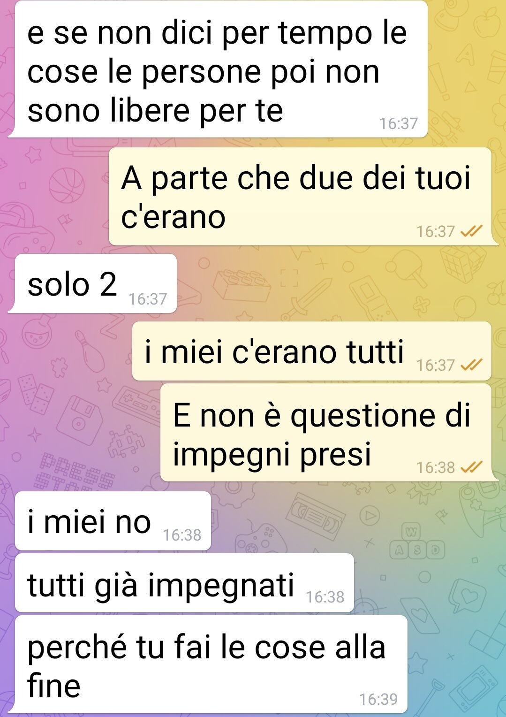The width and height of the screenshot is (506, 717).
Task: Tap the 16:37 timestamp on 'solo 2'
Action: pyautogui.click(x=148, y=299)
